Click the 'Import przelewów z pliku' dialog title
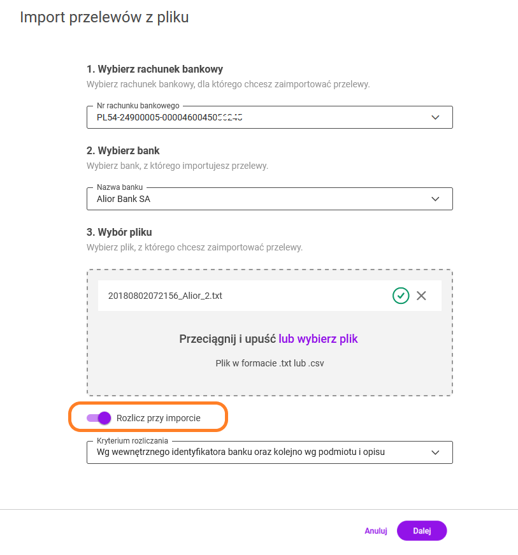Image resolution: width=518 pixels, height=555 pixels. pos(104,17)
